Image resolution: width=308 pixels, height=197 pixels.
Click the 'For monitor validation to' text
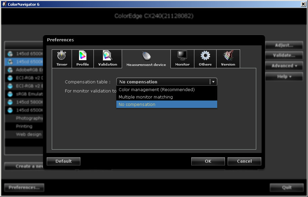pos(90,91)
